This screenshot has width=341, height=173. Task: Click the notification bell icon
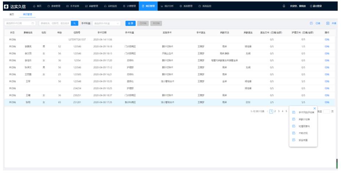point(284,6)
